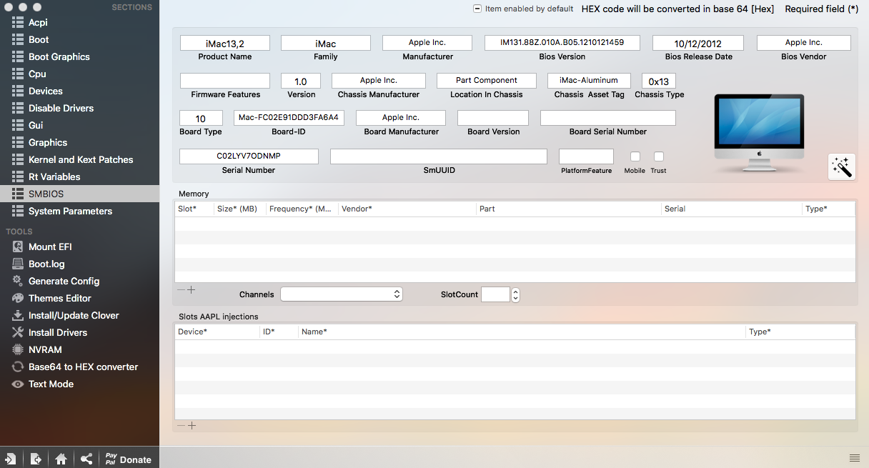Click the Bios Vendor field

(804, 43)
